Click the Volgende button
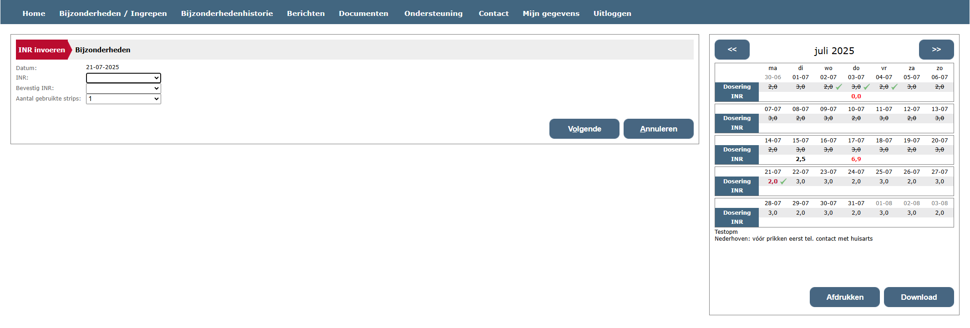Image resolution: width=970 pixels, height=328 pixels. (584, 129)
